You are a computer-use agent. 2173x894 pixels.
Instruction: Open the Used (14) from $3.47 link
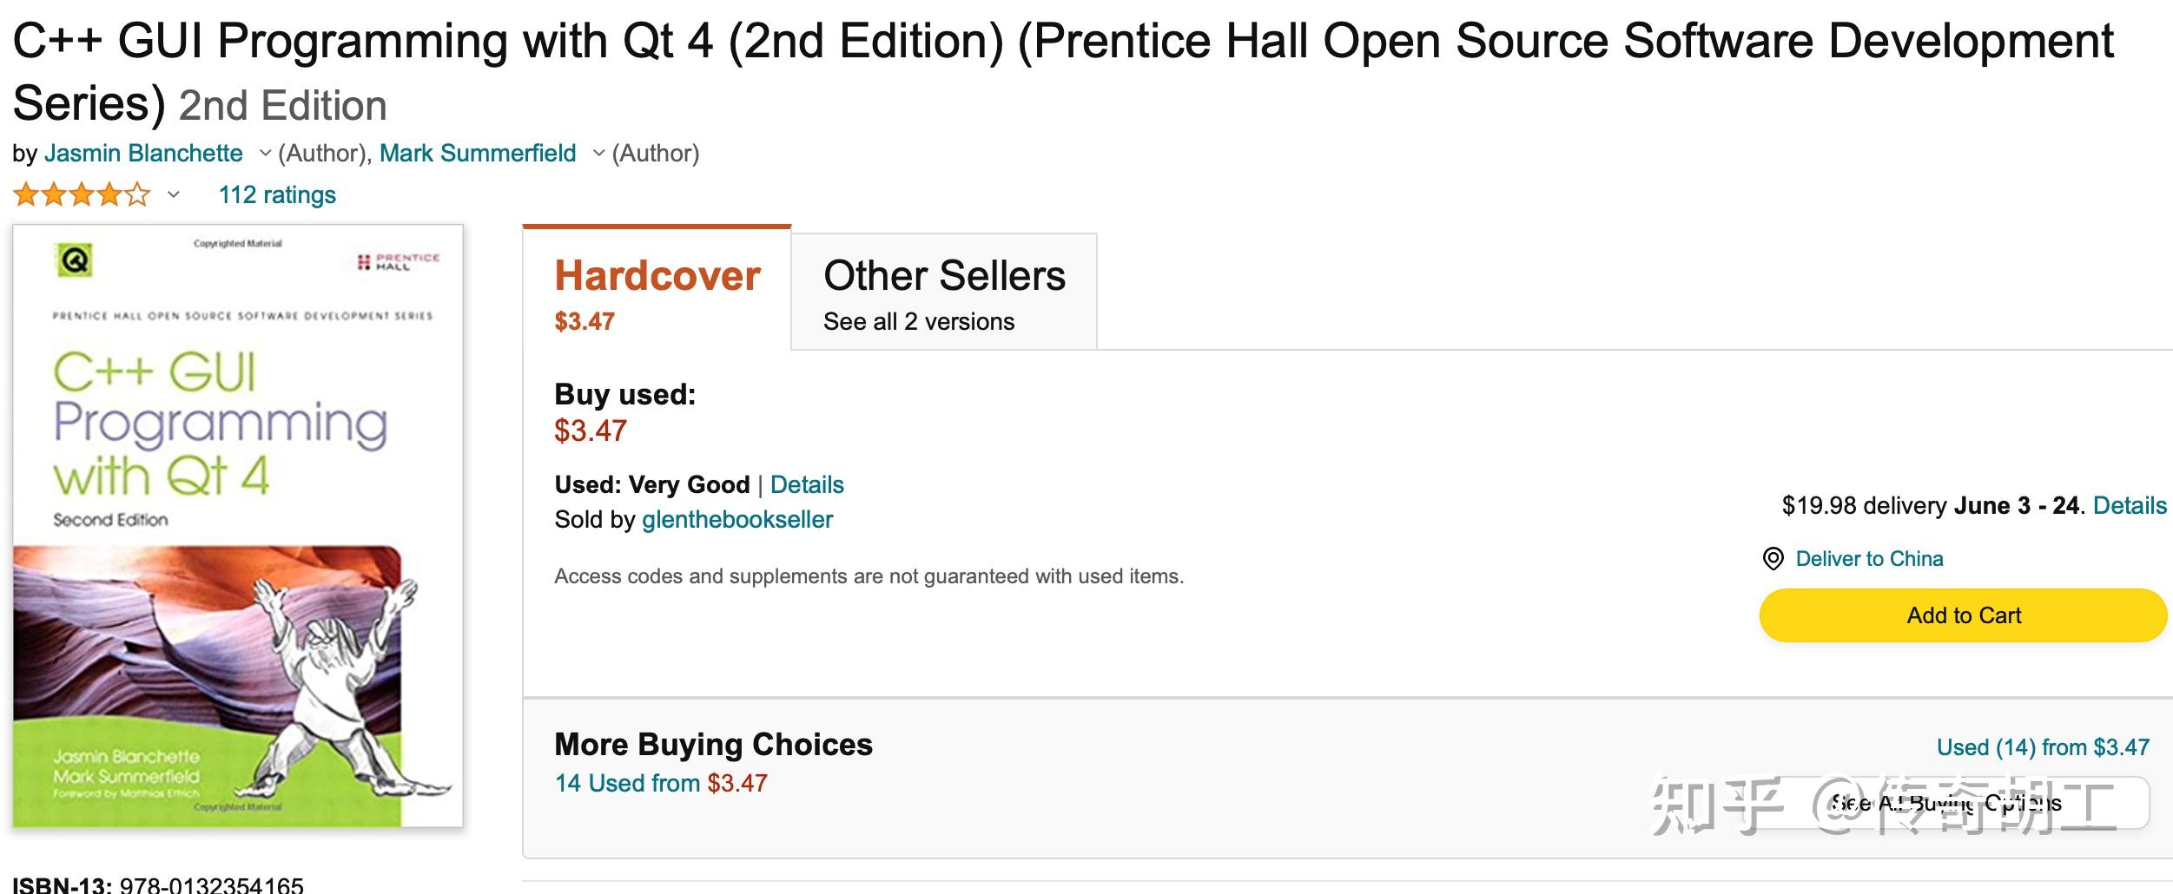[x=2043, y=747]
